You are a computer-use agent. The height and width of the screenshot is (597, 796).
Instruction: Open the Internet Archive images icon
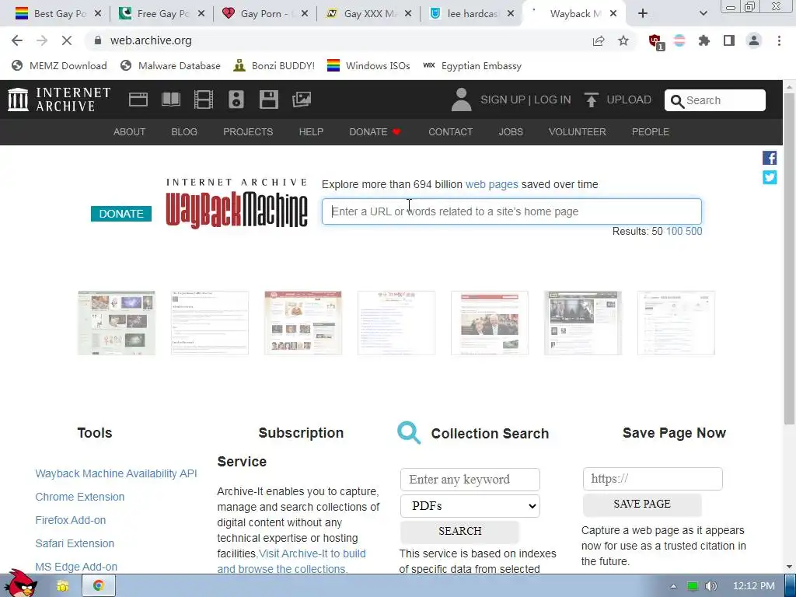tap(302, 99)
